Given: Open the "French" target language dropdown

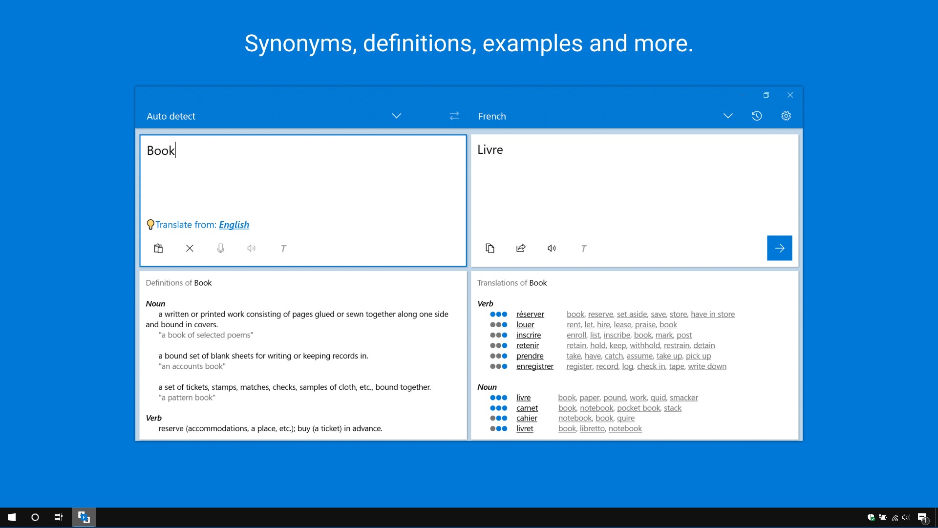Looking at the screenshot, I should (x=728, y=116).
